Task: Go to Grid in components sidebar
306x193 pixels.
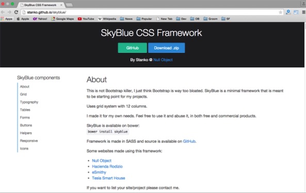Action: (23, 94)
